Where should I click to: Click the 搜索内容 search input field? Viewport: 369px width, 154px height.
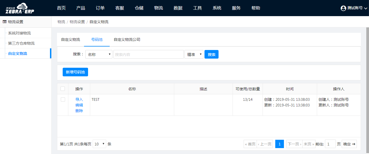click(x=148, y=54)
